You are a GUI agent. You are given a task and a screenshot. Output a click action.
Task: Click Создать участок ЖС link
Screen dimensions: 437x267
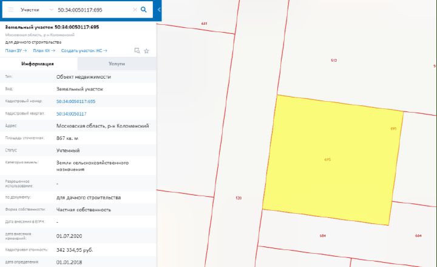pyautogui.click(x=84, y=51)
